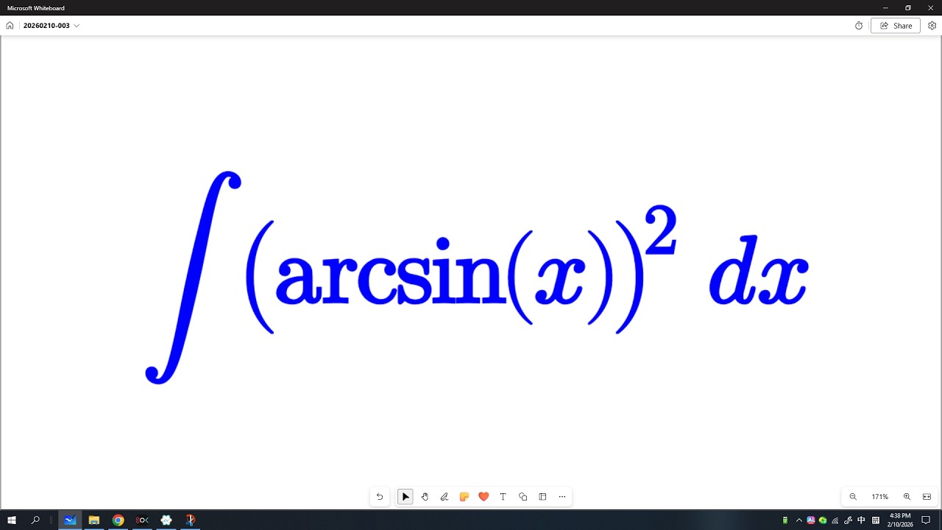Open Google Chrome from the taskbar
Viewport: 942px width, 530px height.
[x=118, y=520]
